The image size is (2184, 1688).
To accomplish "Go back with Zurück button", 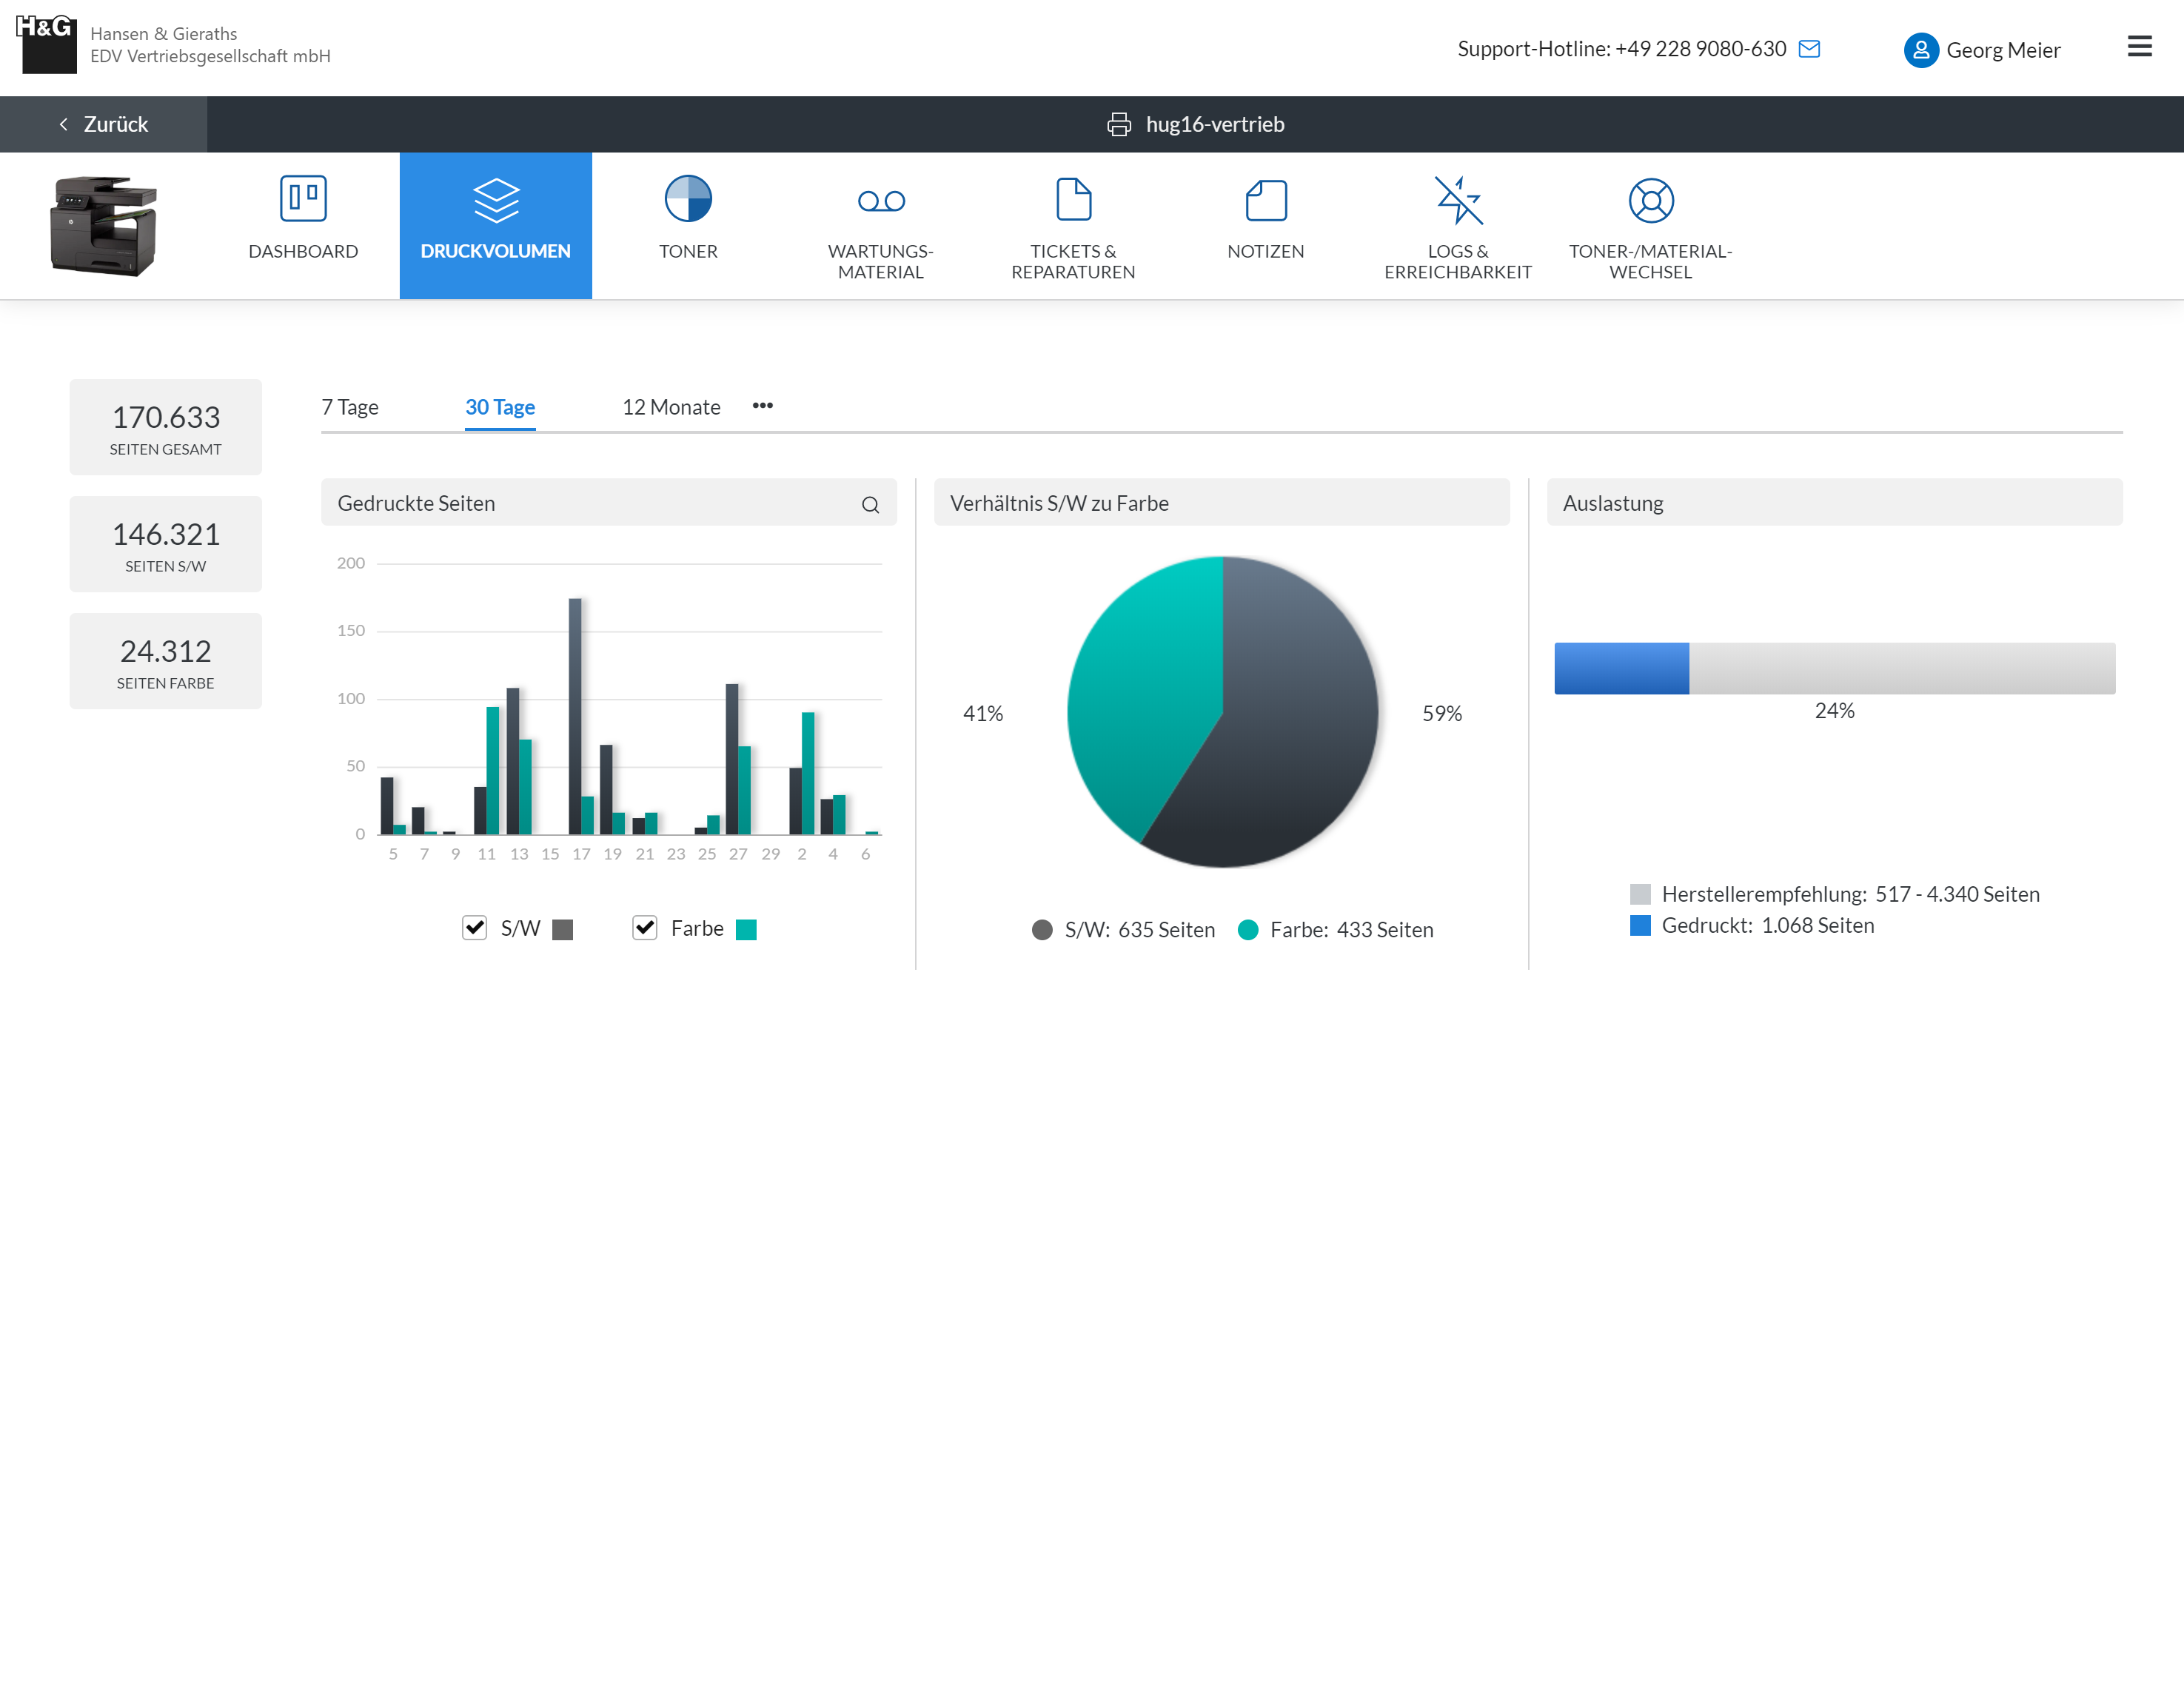I will coord(104,124).
